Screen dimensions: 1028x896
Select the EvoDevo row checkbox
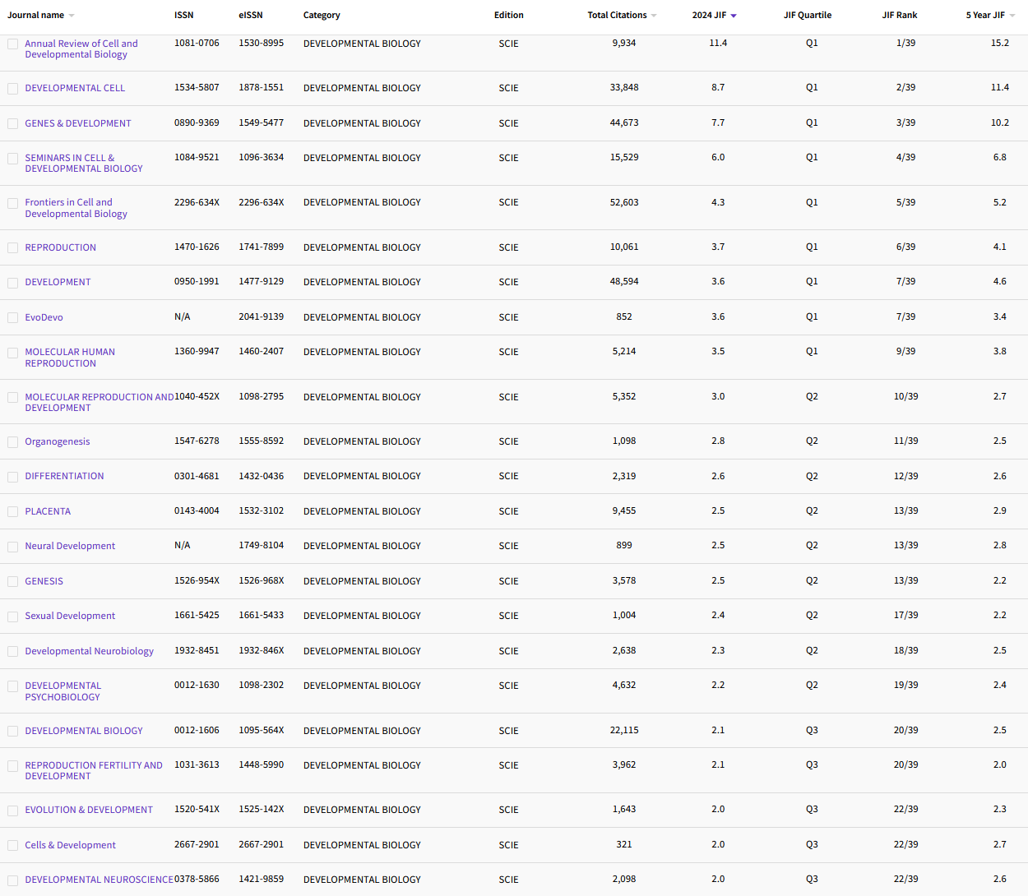pyautogui.click(x=12, y=317)
